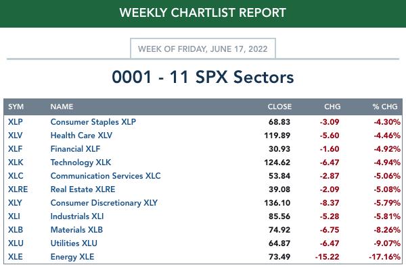This screenshot has width=406, height=267.
Task: Sort by the NAME column header
Action: coord(62,107)
